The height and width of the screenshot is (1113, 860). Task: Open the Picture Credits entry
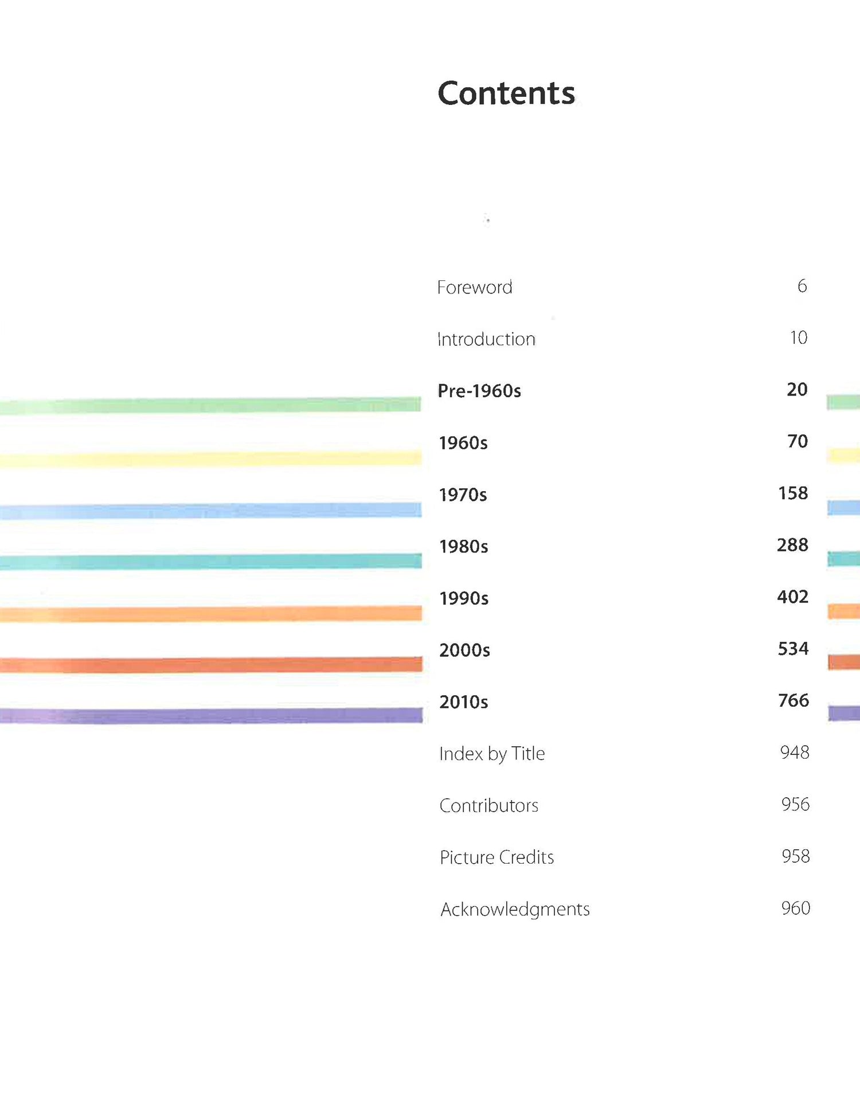[497, 857]
